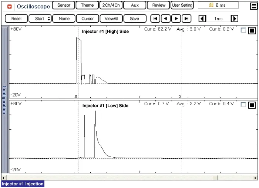Expand the Configuration side panel

pos(4,100)
